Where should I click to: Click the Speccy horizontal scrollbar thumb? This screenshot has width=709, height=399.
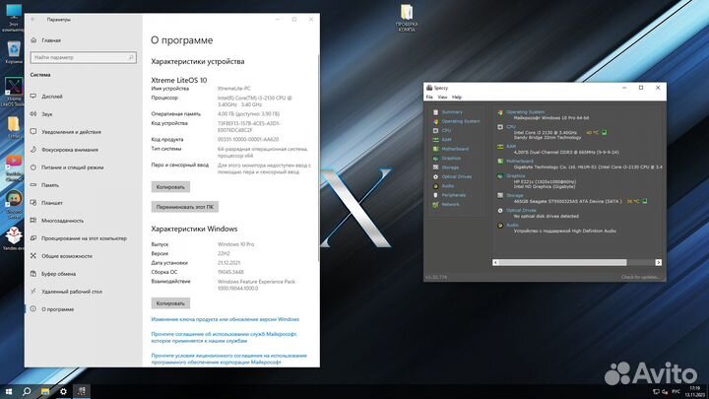pyautogui.click(x=563, y=262)
